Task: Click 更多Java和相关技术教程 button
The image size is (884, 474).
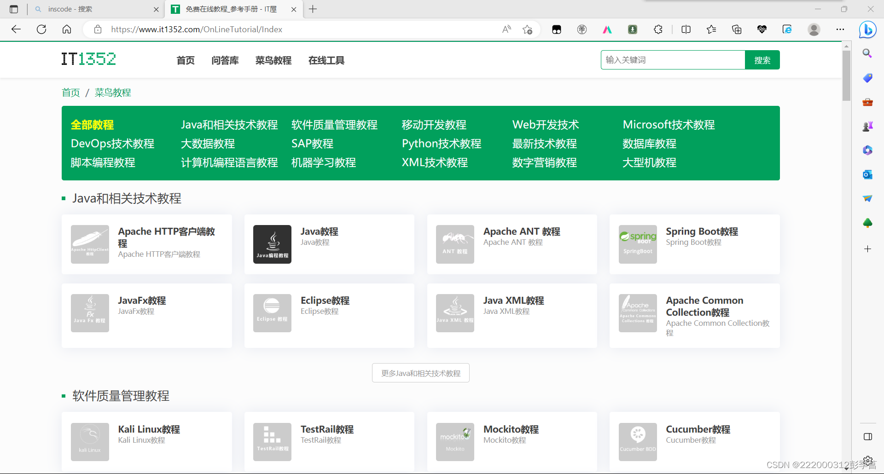Action: tap(421, 373)
